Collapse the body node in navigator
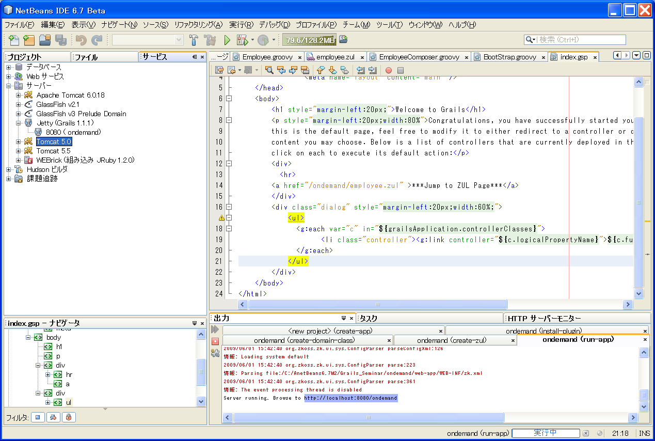This screenshot has width=655, height=441. coord(28,337)
